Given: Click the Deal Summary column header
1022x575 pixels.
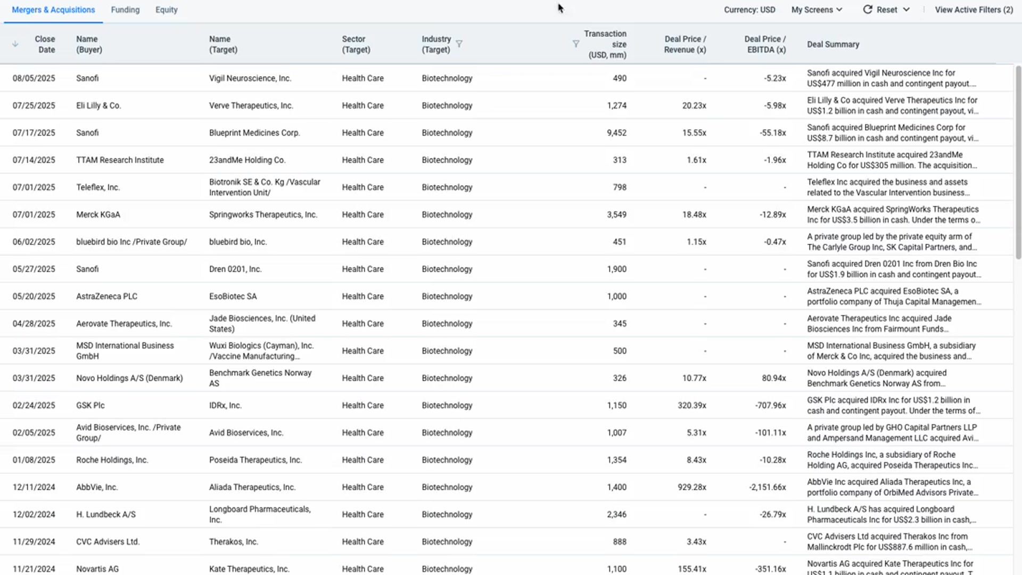Looking at the screenshot, I should coord(833,44).
